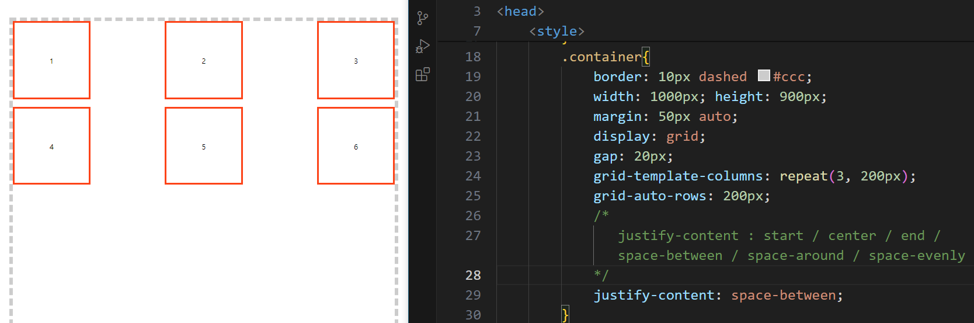The height and width of the screenshot is (323, 974).
Task: Click grid box number 3
Action: coord(356,60)
